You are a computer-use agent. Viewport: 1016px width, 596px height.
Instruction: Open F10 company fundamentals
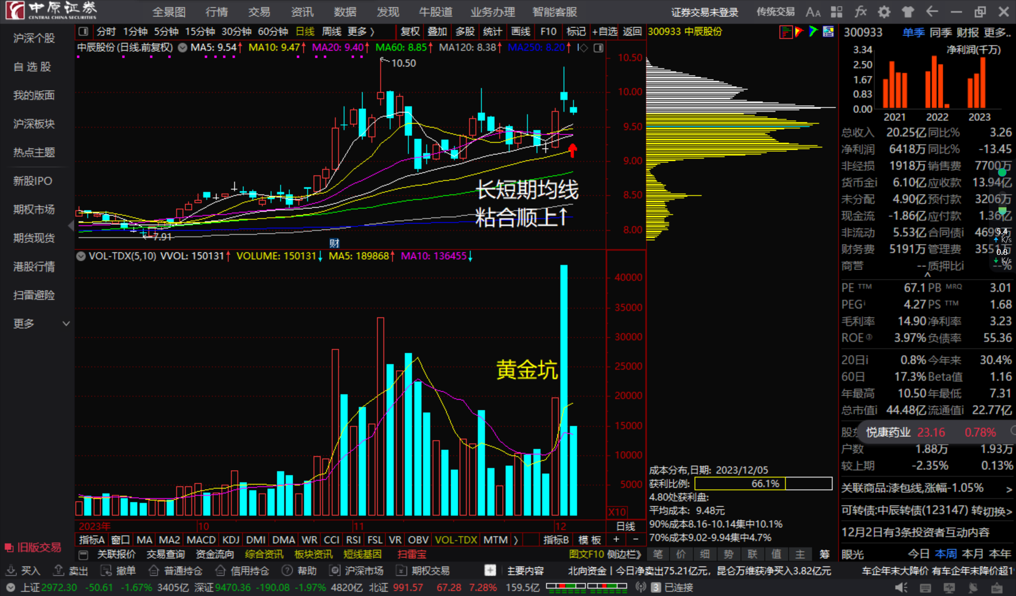click(x=548, y=31)
